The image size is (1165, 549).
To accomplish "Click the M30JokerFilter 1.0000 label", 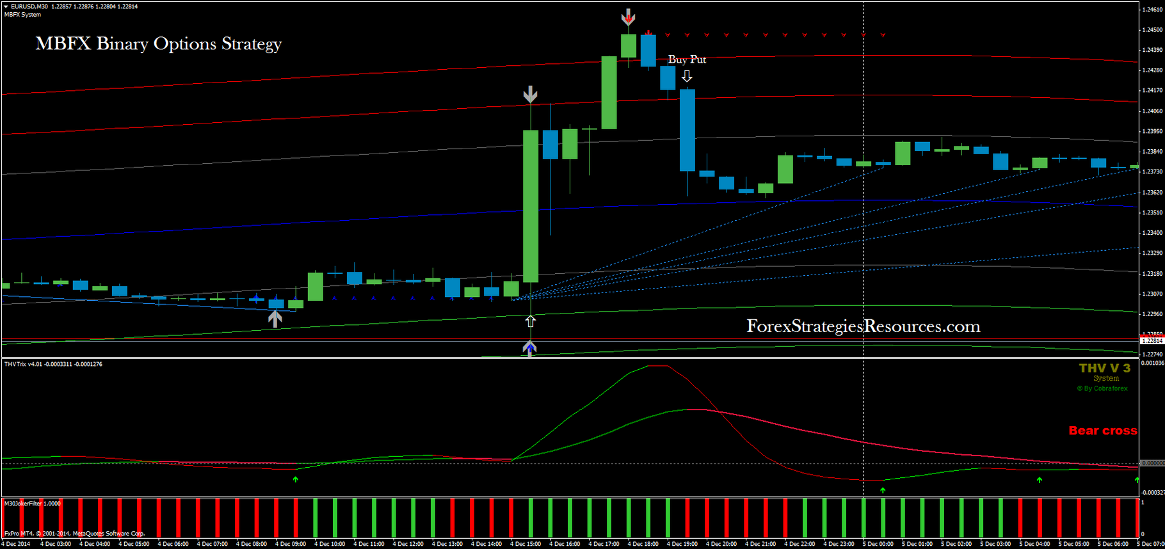I will click(33, 504).
